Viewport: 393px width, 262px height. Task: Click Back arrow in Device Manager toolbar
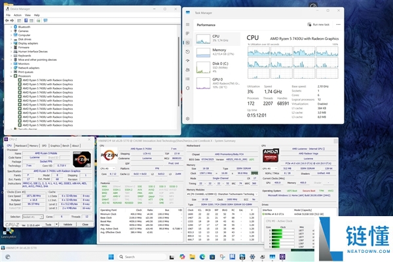(x=7, y=20)
